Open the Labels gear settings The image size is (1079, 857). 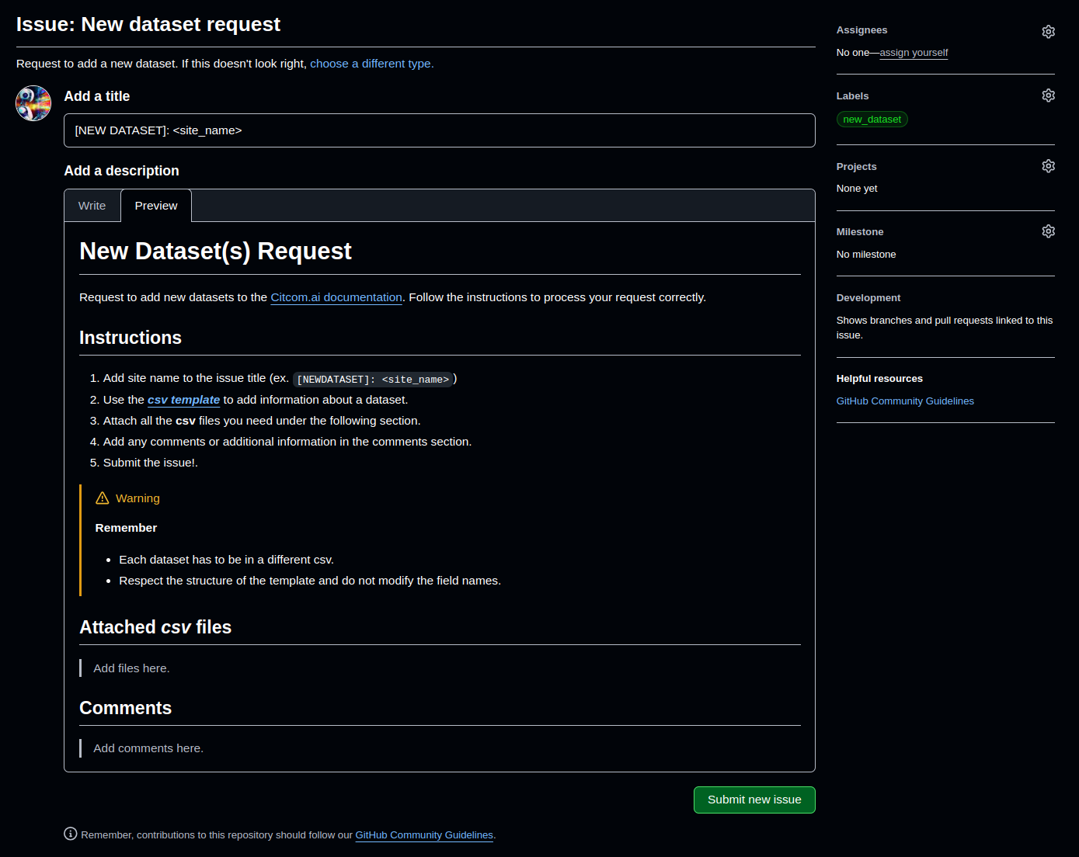pyautogui.click(x=1048, y=95)
